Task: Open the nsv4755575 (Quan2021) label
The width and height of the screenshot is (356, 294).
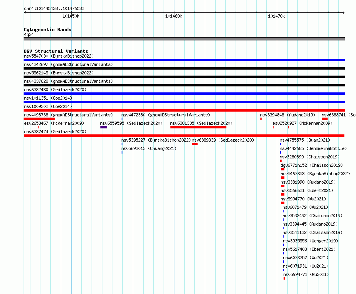Action: pos(305,140)
